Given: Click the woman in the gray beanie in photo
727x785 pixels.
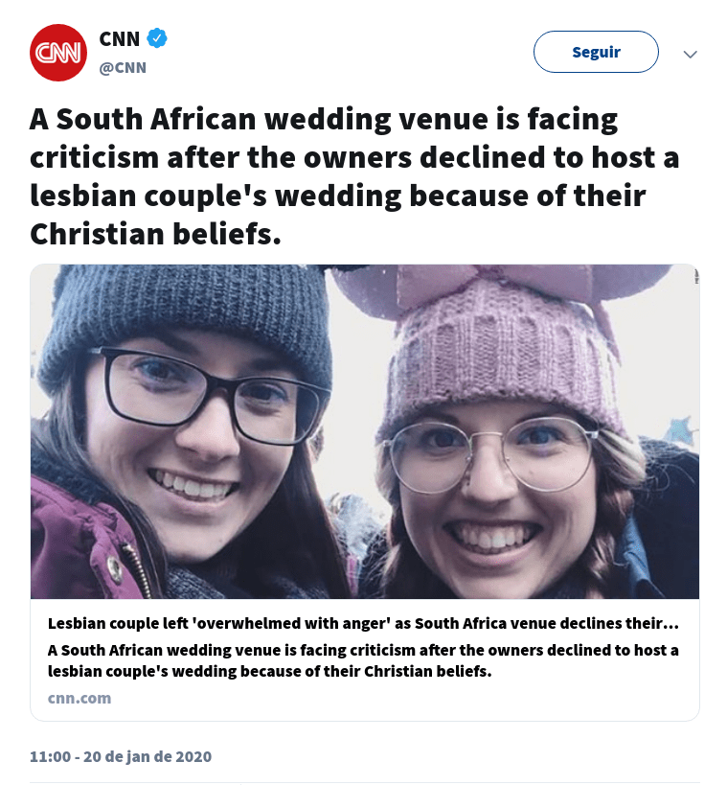Looking at the screenshot, I should point(192,431).
